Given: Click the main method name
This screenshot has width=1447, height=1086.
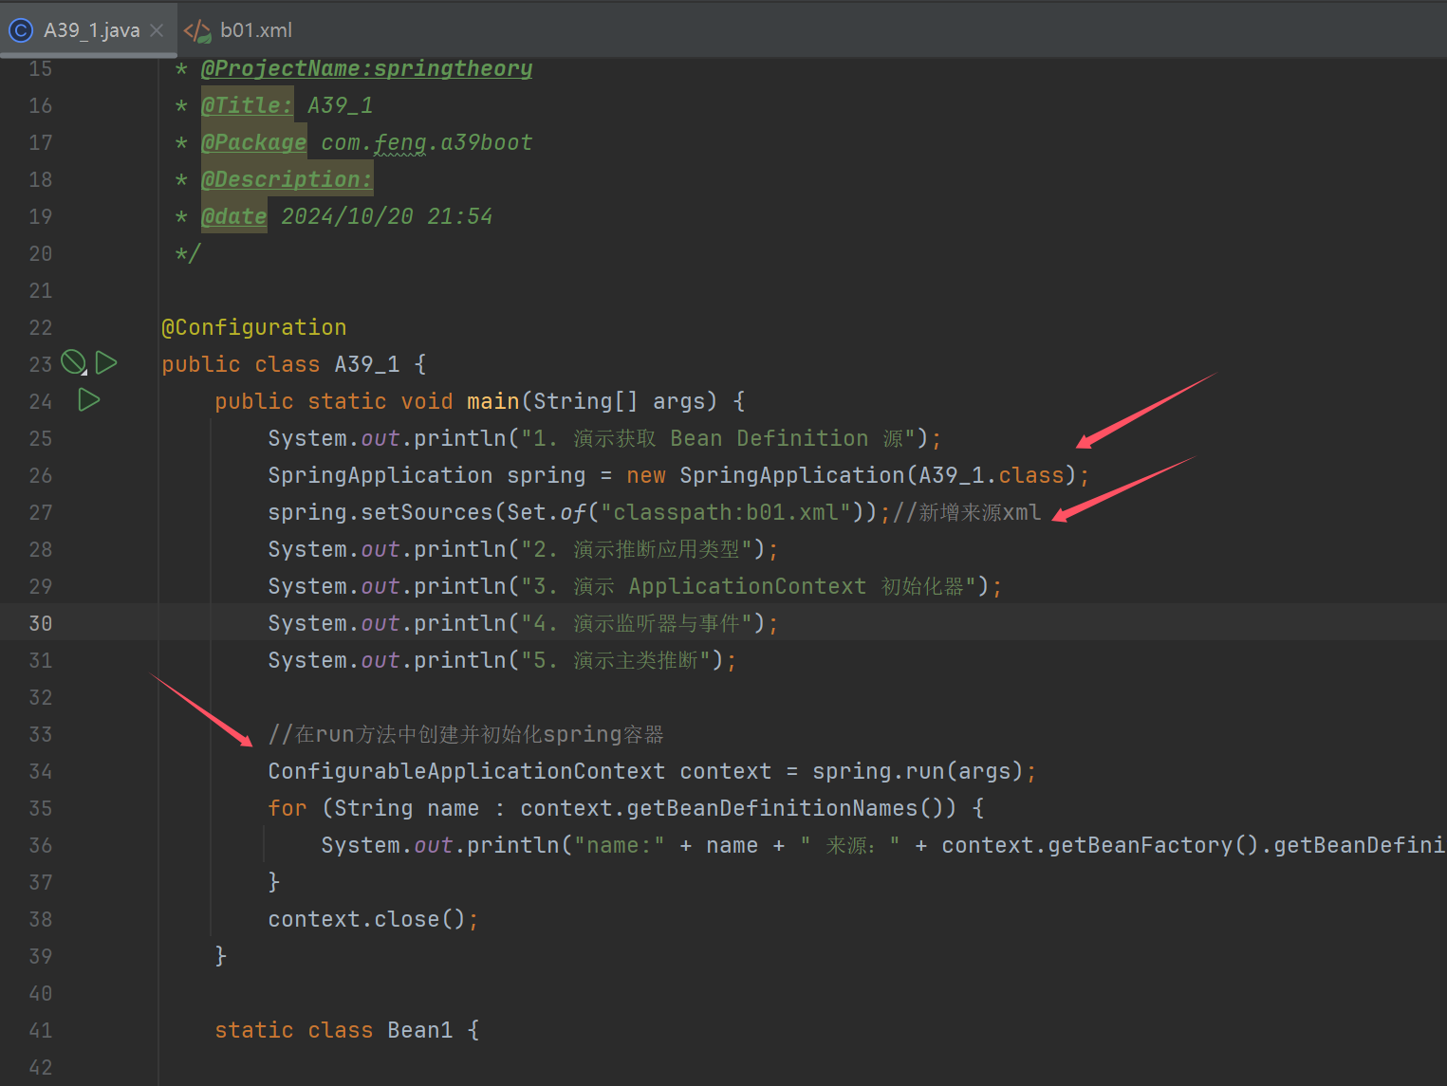Looking at the screenshot, I should [492, 401].
